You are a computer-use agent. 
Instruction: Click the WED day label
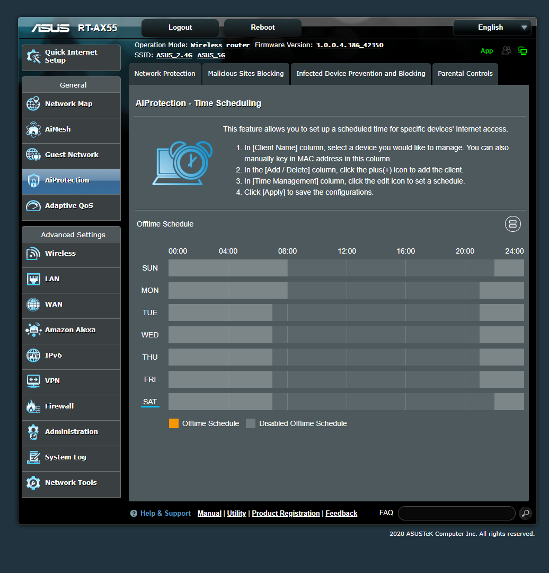click(x=150, y=335)
